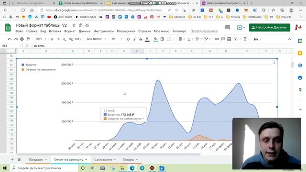Open the 123 number format dropdown
The width and height of the screenshot is (306, 172).
coord(78,39)
